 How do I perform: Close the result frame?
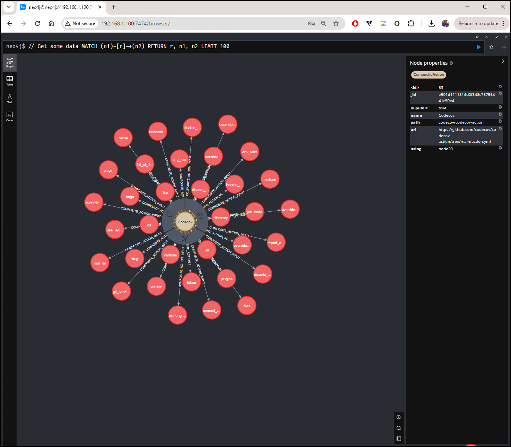(x=506, y=37)
